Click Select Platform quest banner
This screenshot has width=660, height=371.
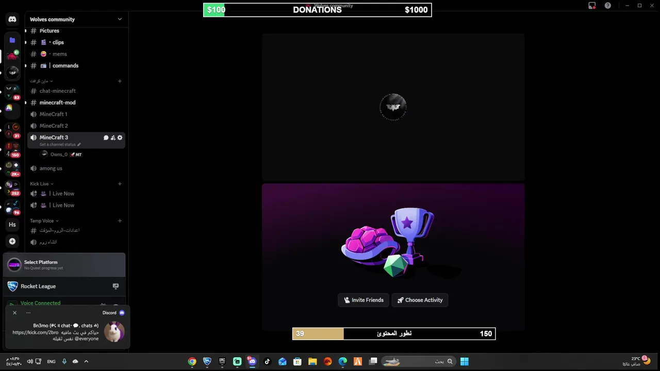point(64,265)
